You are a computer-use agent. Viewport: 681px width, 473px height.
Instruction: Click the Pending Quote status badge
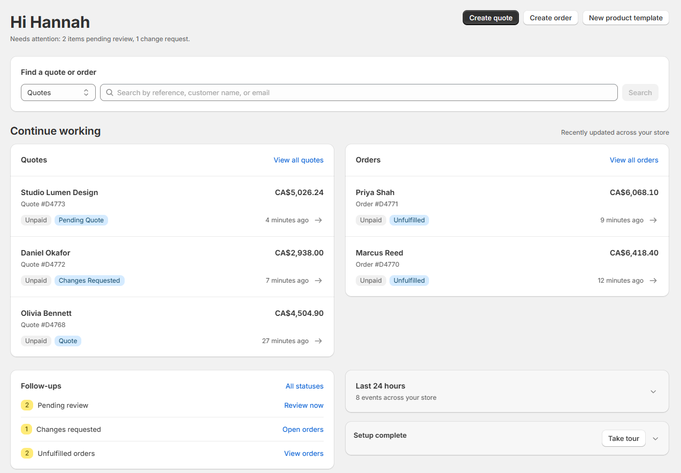[81, 220]
